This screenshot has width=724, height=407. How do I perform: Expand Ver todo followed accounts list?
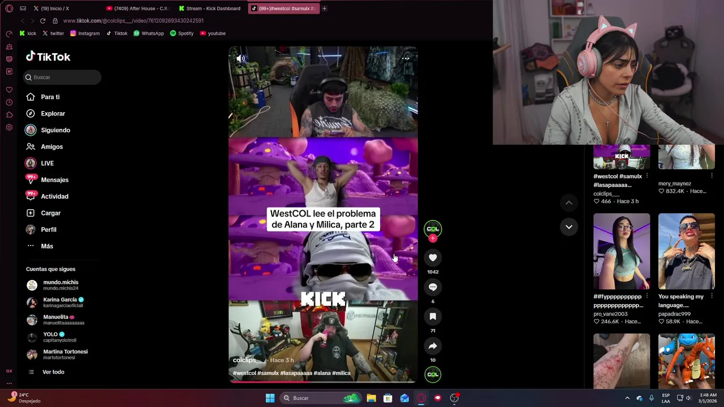45,372
